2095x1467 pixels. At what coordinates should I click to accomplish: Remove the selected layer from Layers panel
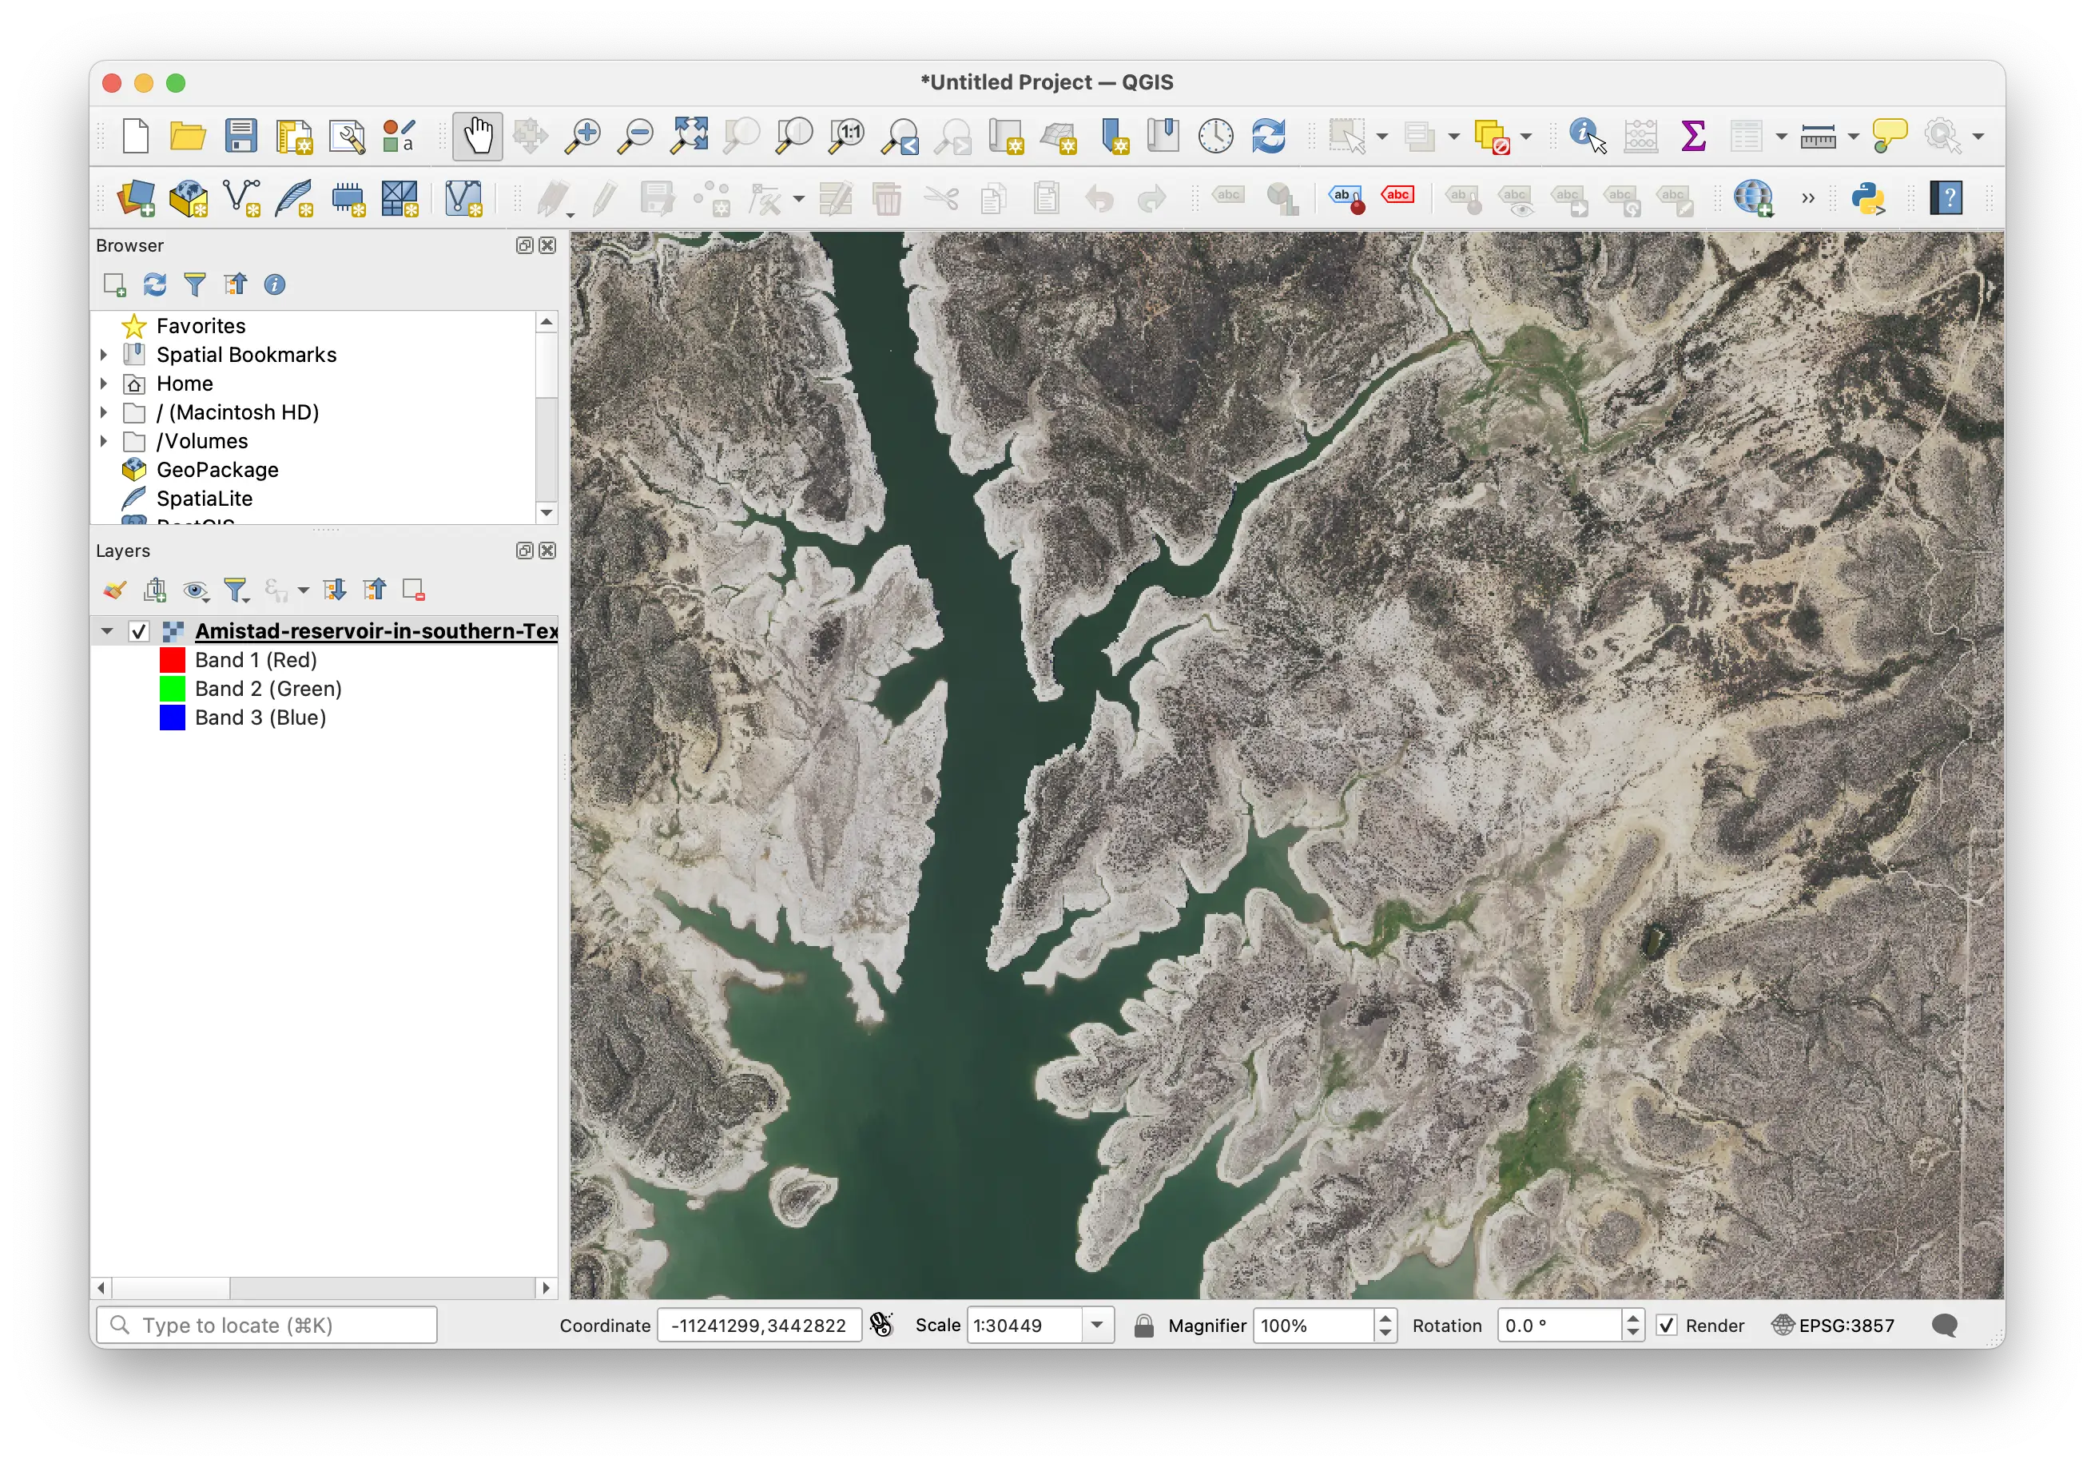(x=414, y=590)
